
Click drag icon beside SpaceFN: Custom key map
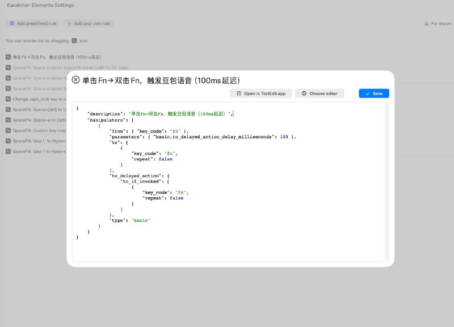pyautogui.click(x=8, y=130)
